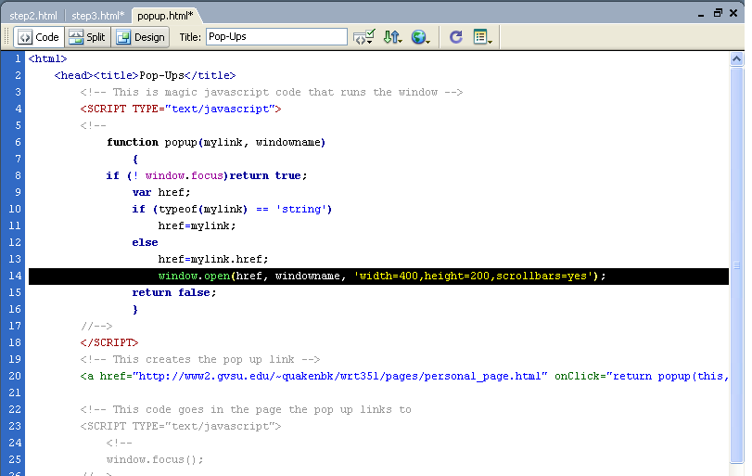The image size is (752, 476).
Task: Restore down the document window
Action: click(718, 13)
